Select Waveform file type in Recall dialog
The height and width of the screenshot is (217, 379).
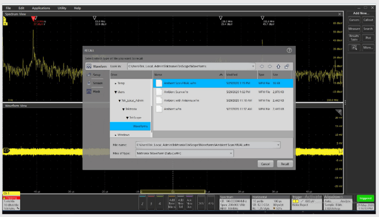(96, 66)
